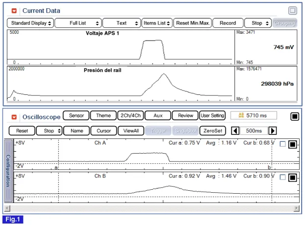The height and width of the screenshot is (225, 305).
Task: Decrease time base with left arrow
Action: click(x=235, y=131)
